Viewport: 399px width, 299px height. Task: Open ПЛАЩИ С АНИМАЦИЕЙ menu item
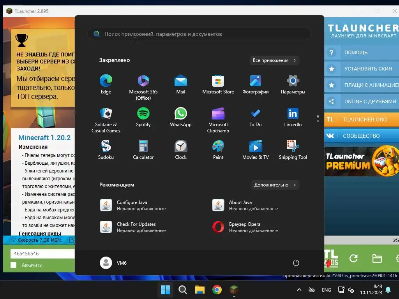pos(362,85)
